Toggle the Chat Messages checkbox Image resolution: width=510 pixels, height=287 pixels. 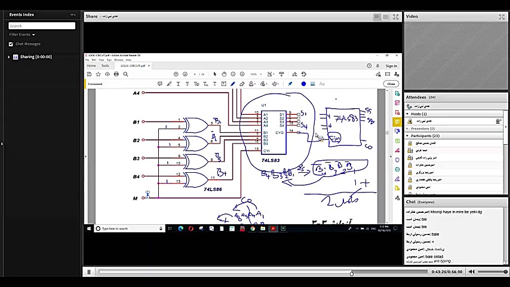11,44
